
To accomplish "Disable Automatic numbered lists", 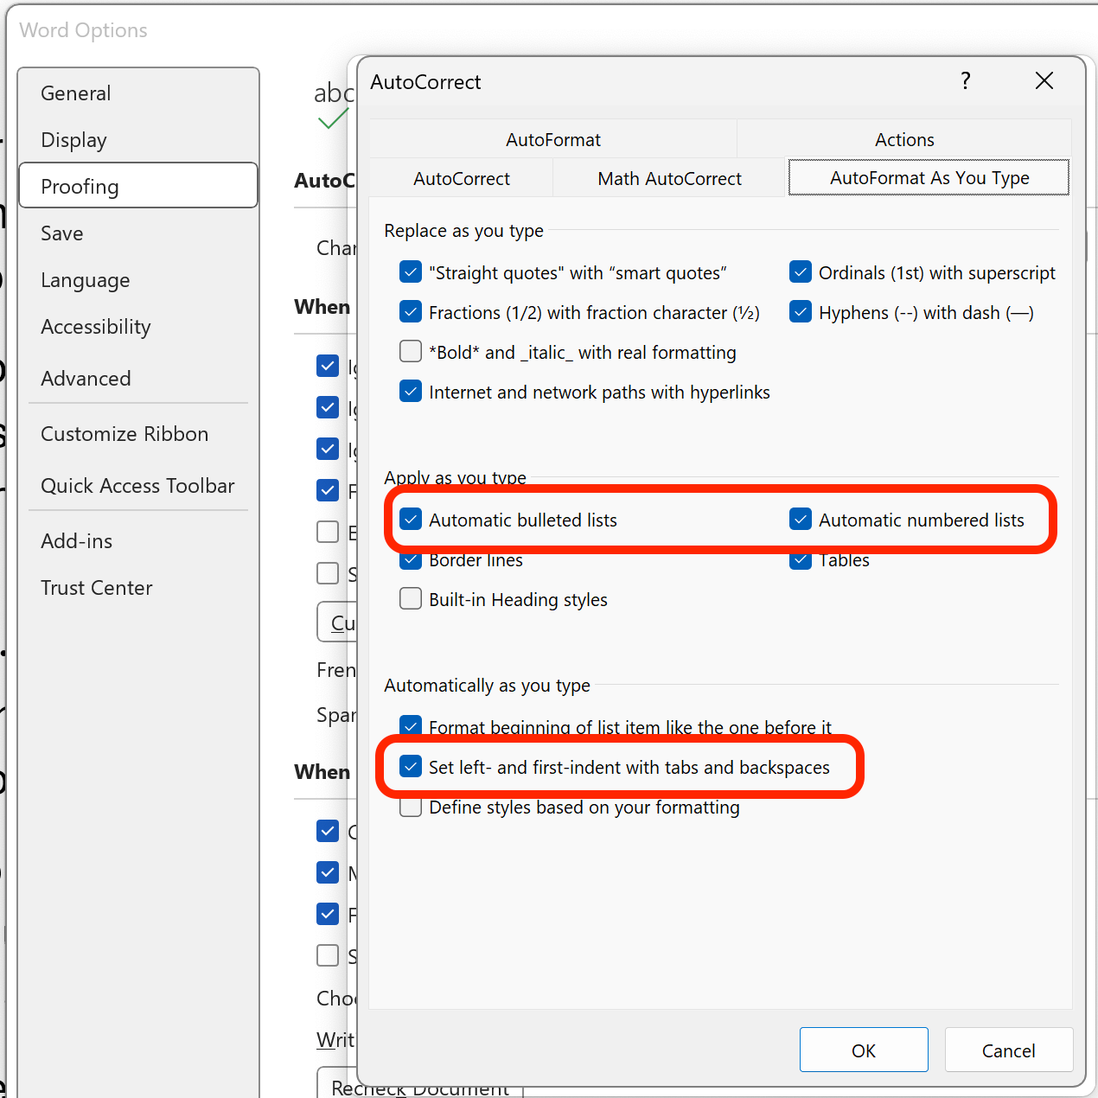I will pos(801,519).
